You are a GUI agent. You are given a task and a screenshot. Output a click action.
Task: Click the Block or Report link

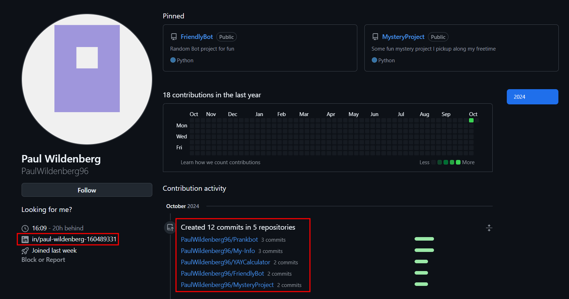(43, 260)
